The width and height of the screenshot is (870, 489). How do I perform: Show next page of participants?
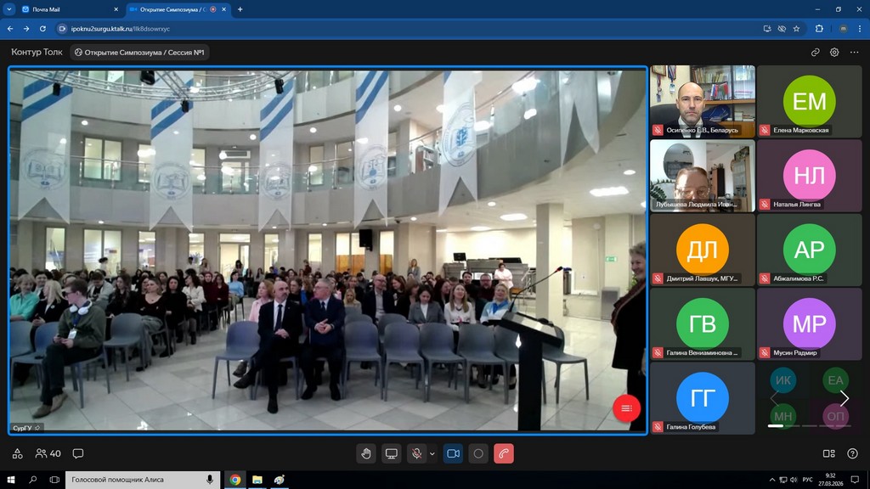pos(844,398)
